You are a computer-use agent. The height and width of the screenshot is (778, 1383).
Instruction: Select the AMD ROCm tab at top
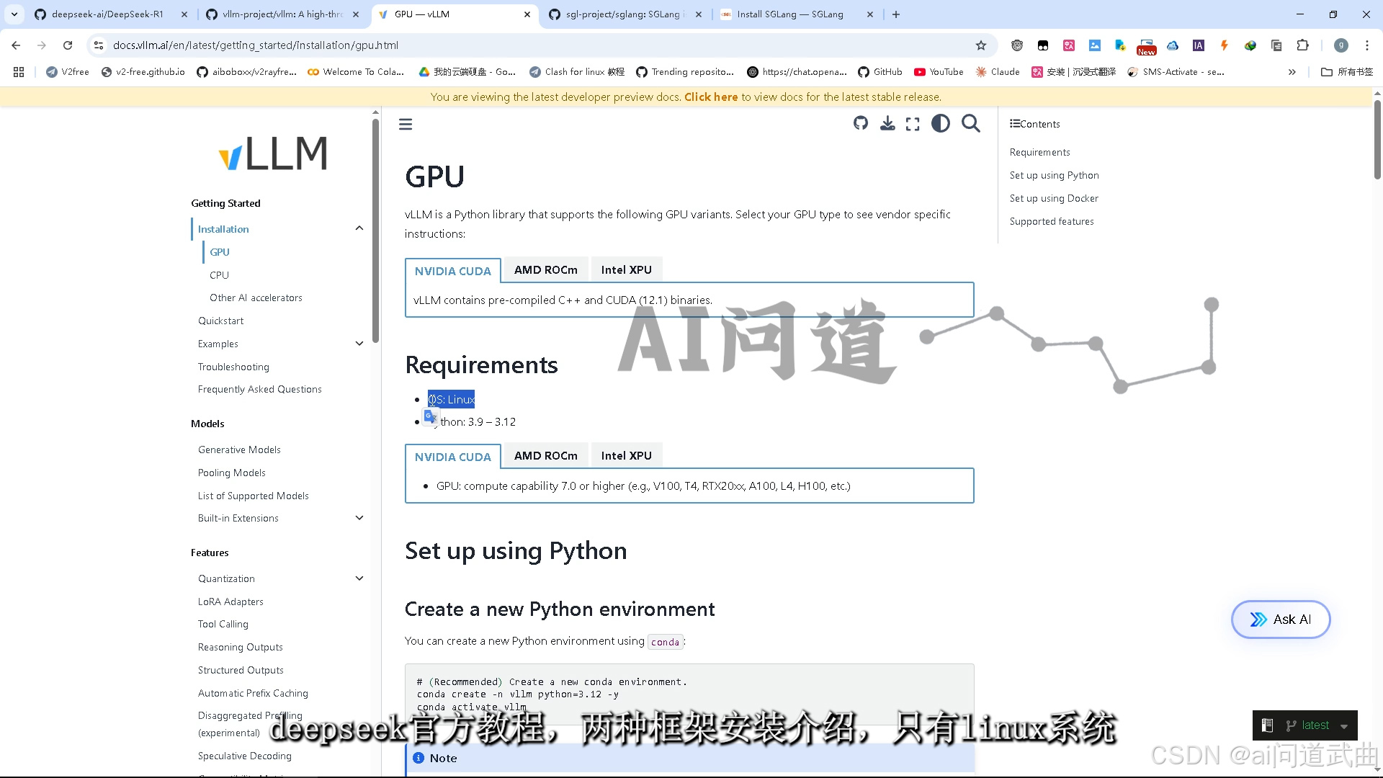(x=545, y=270)
